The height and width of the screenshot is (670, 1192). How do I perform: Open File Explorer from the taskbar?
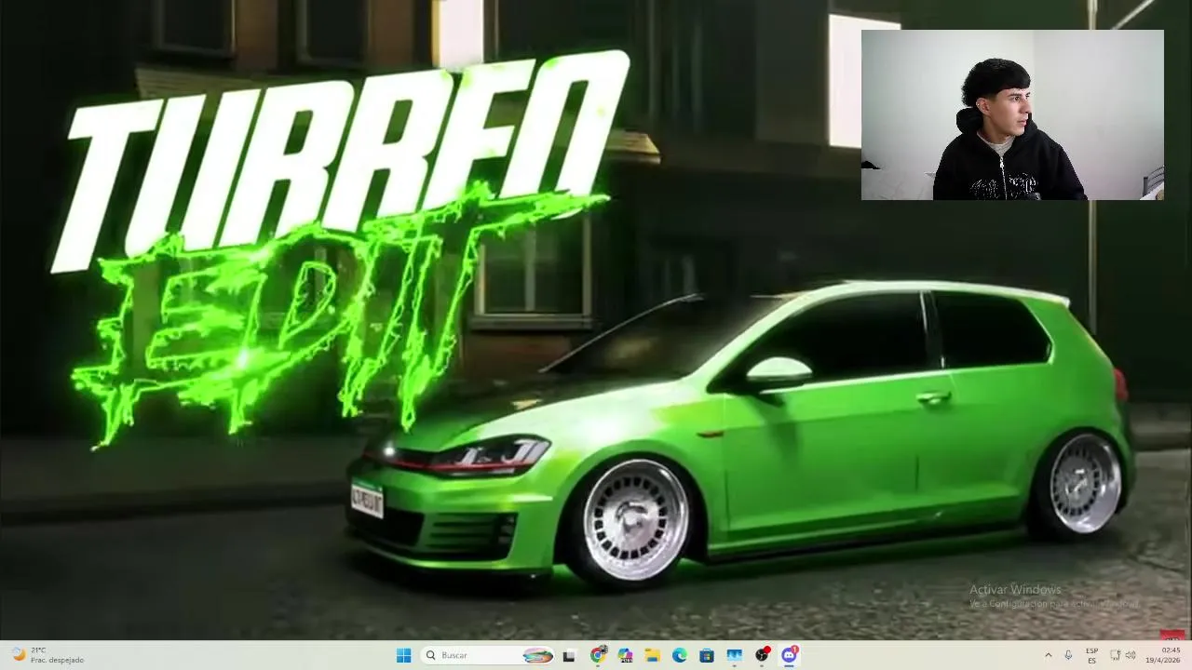coord(653,655)
